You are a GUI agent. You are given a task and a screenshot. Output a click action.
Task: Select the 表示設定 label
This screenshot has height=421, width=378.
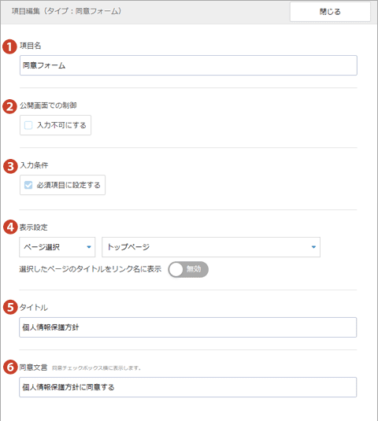coord(34,227)
